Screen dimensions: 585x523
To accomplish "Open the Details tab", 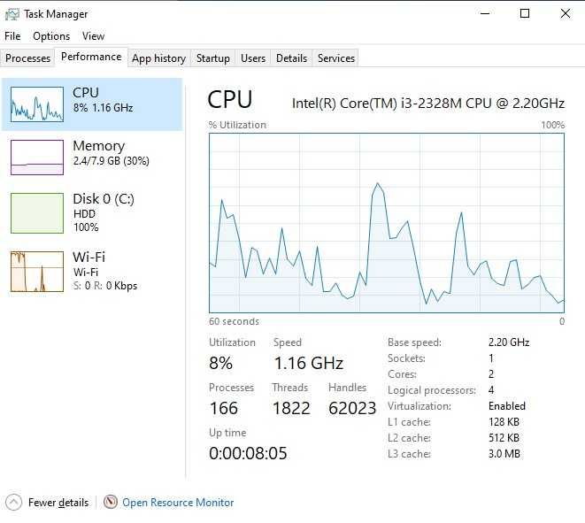I will pos(291,58).
